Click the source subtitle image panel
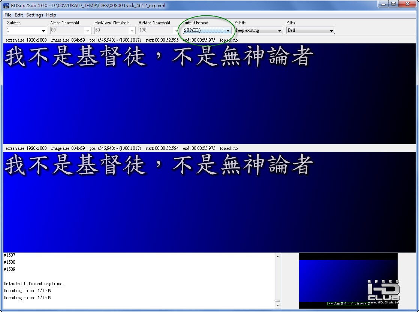Viewport: 419px width, 312px height. coord(209,94)
